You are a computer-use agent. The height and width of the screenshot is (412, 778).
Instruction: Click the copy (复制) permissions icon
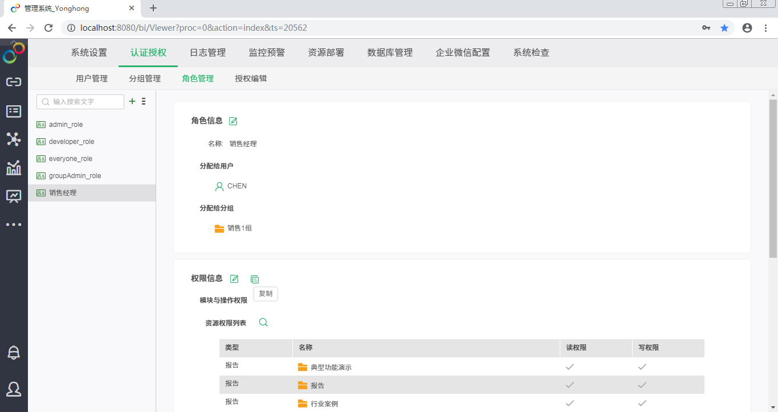(x=255, y=279)
